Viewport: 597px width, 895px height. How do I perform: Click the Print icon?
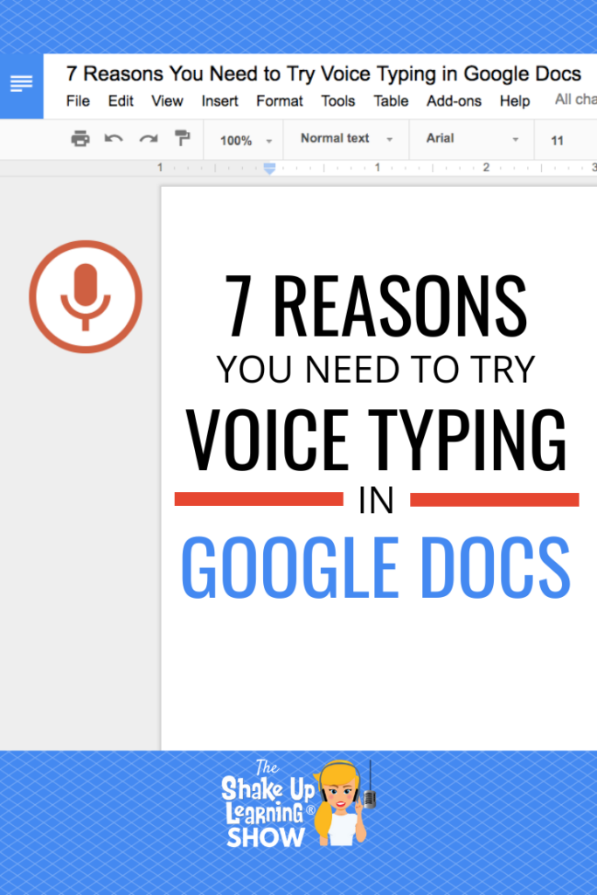point(80,139)
